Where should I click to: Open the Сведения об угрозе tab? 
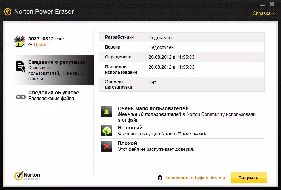(55, 95)
